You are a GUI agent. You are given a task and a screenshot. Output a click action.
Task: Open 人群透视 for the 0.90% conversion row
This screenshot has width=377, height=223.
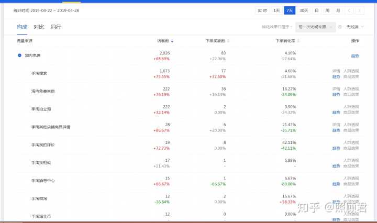click(351, 107)
